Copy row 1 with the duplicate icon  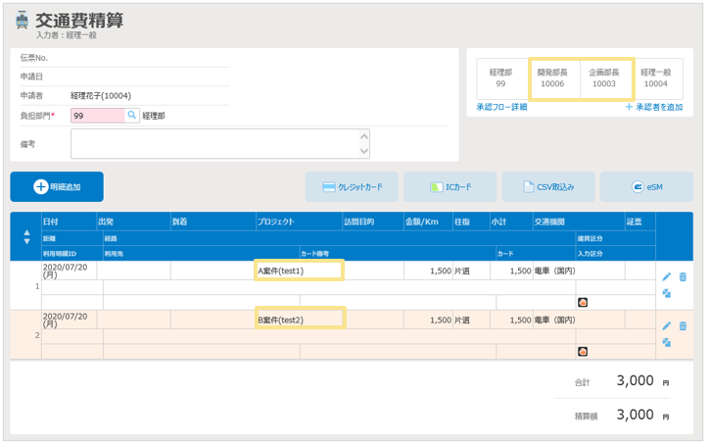click(x=667, y=293)
